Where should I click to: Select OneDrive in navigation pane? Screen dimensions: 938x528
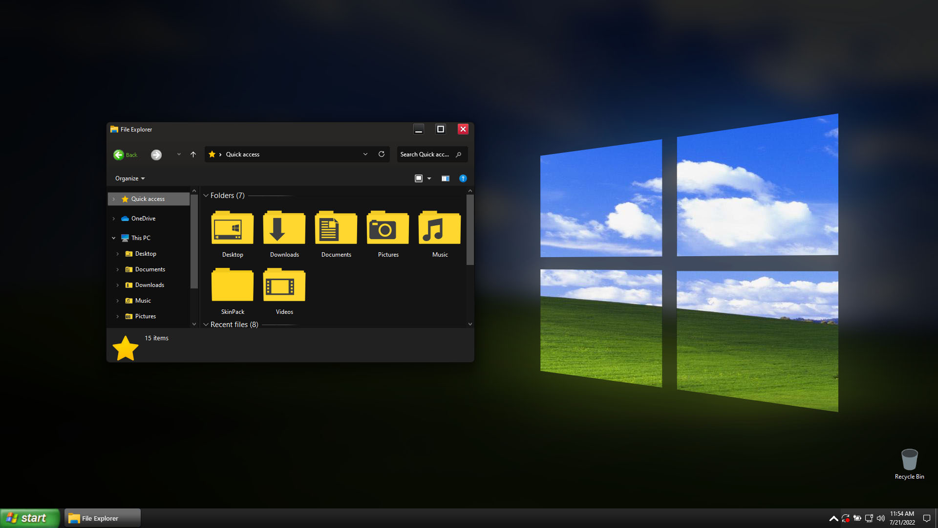(x=143, y=219)
